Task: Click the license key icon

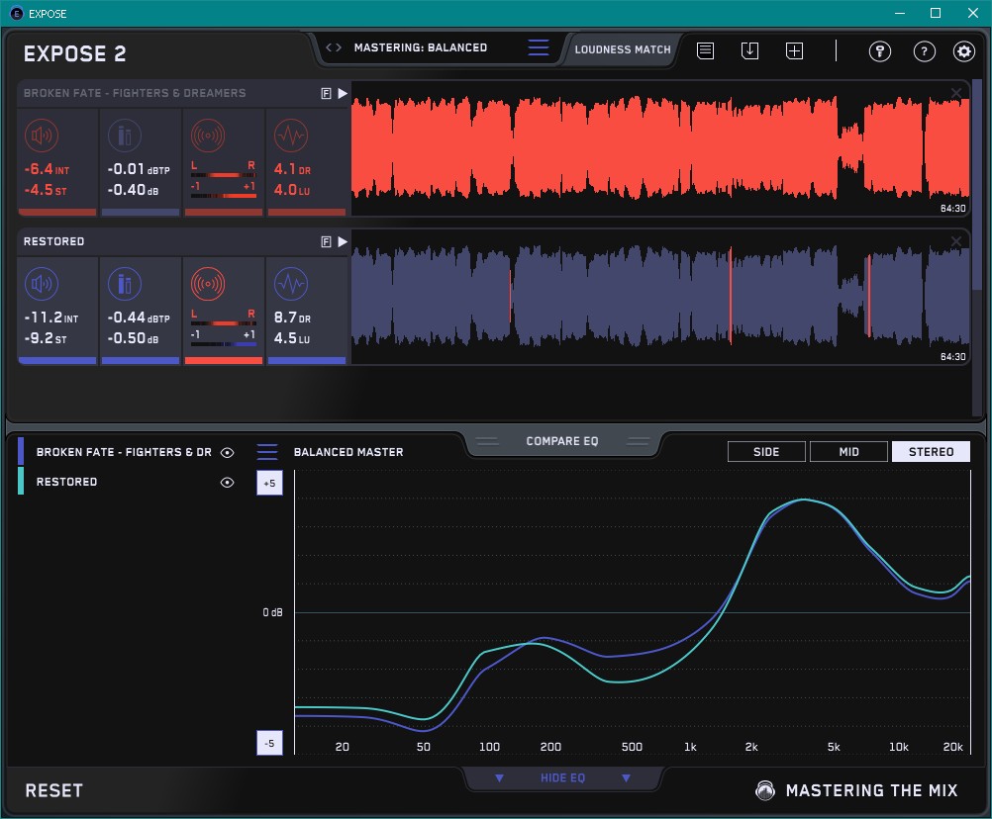Action: pyautogui.click(x=879, y=51)
